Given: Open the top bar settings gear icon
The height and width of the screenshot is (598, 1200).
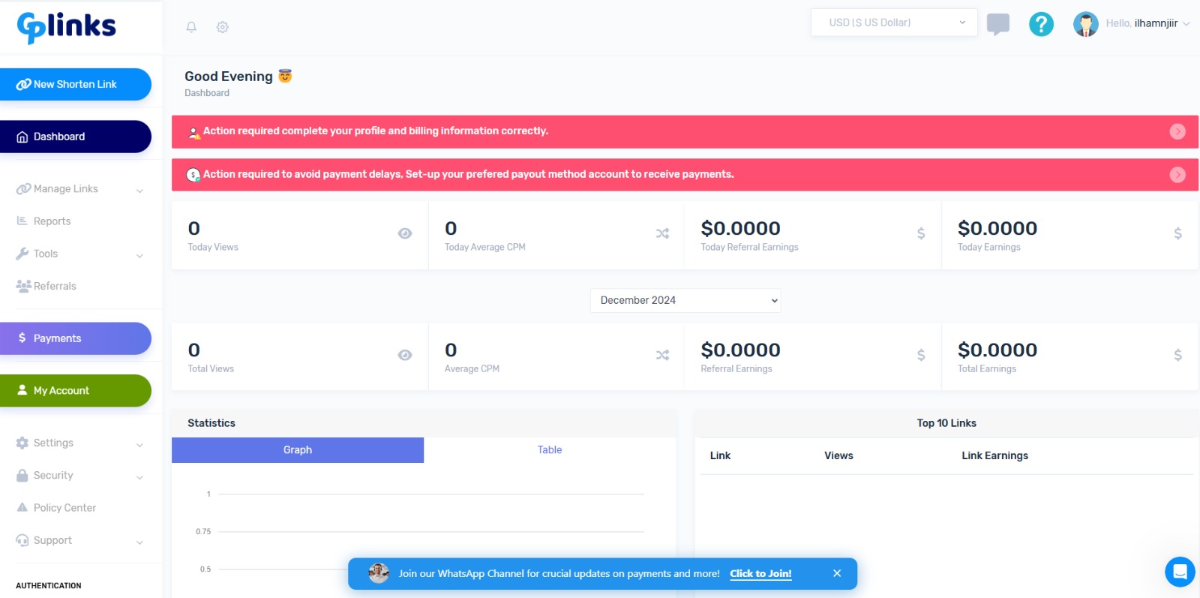Looking at the screenshot, I should click(x=223, y=27).
